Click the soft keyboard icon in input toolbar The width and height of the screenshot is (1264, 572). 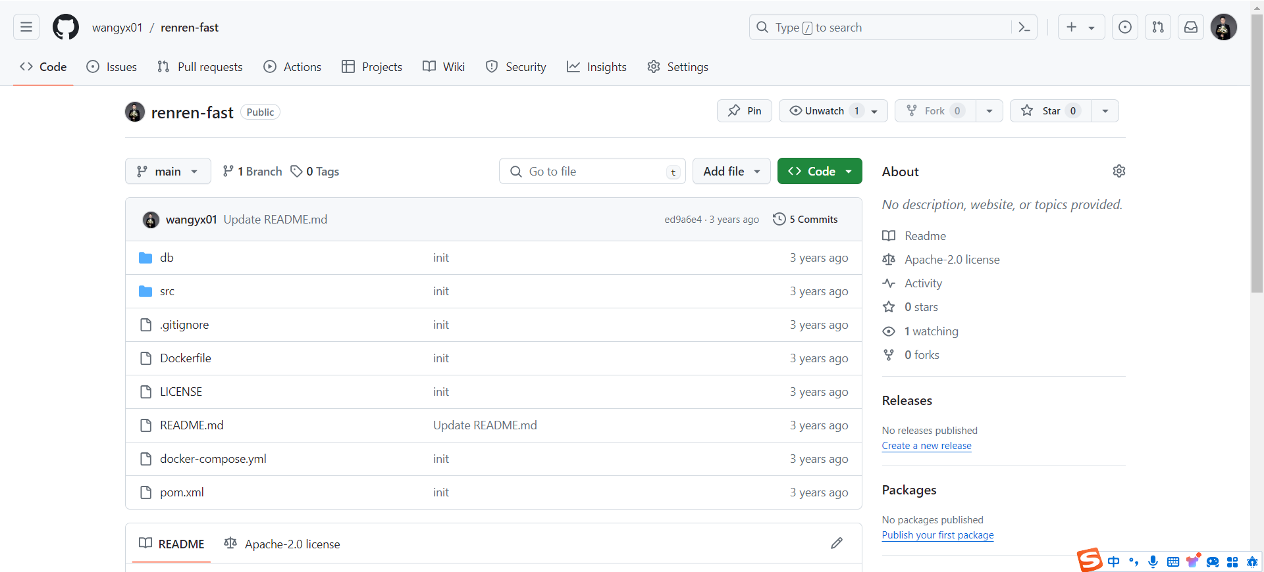[1173, 561]
